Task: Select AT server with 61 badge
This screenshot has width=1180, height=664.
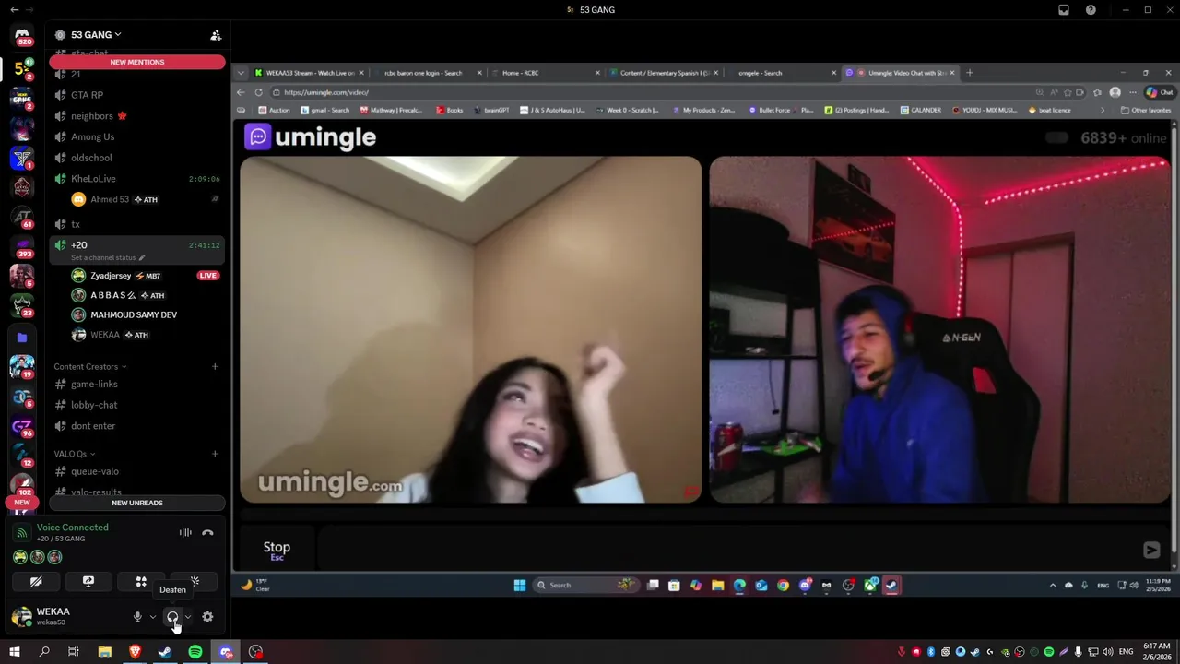Action: tap(22, 218)
